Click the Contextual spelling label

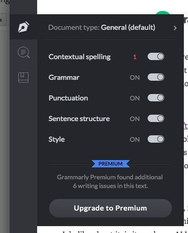coord(79,57)
